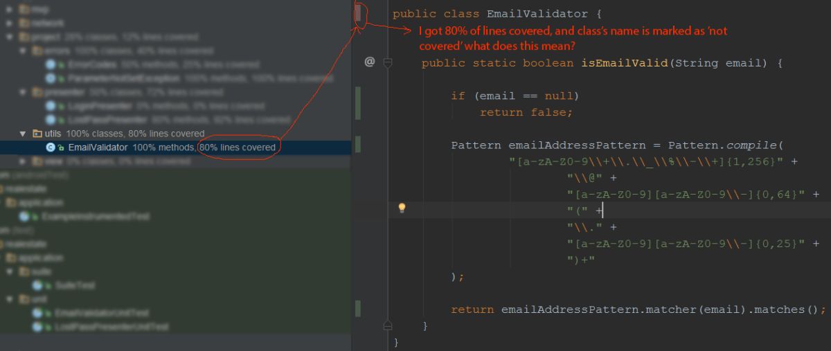Collapse the presenter package node
The image size is (831, 351).
23,92
